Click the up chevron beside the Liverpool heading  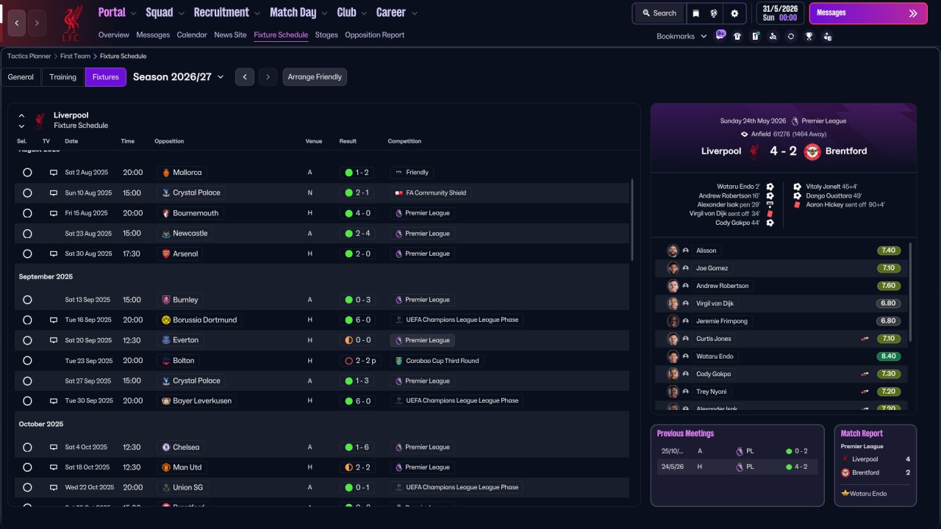(21, 116)
